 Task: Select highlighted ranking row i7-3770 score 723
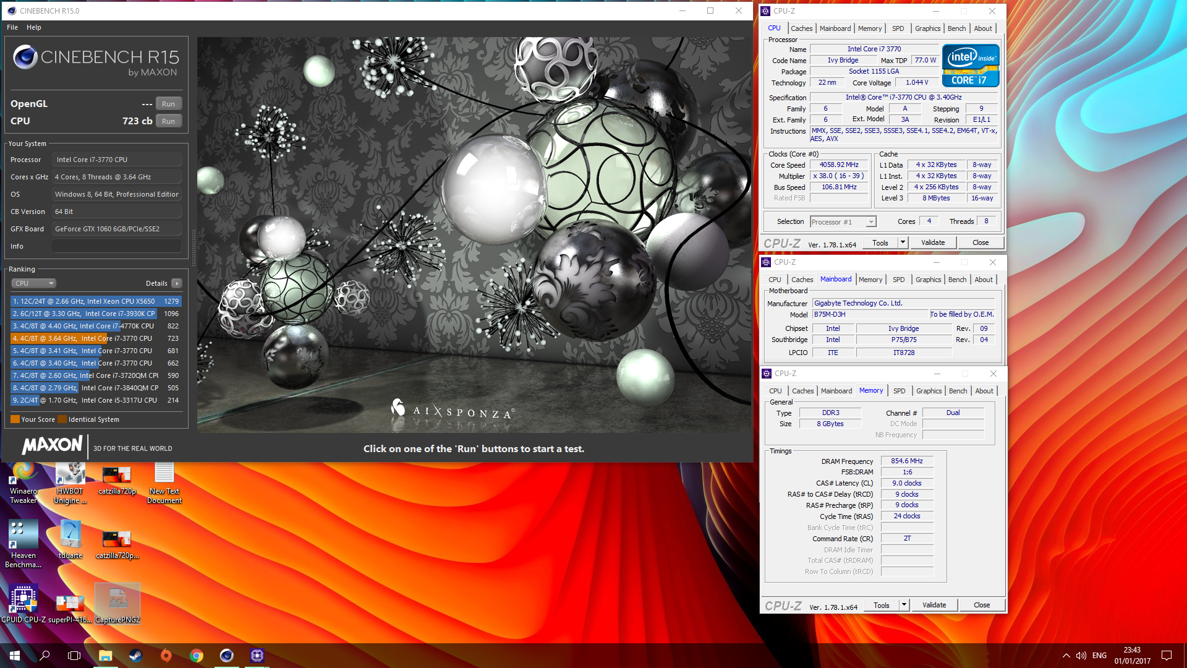pyautogui.click(x=96, y=338)
